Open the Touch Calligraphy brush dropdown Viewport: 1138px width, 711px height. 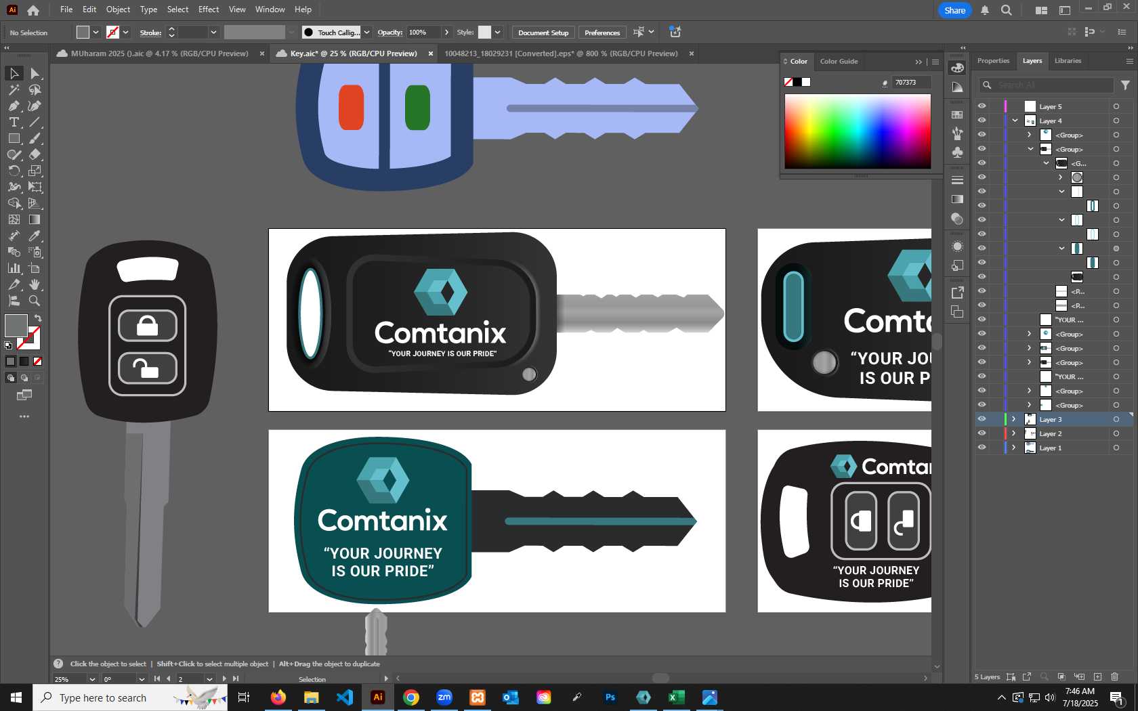[367, 33]
